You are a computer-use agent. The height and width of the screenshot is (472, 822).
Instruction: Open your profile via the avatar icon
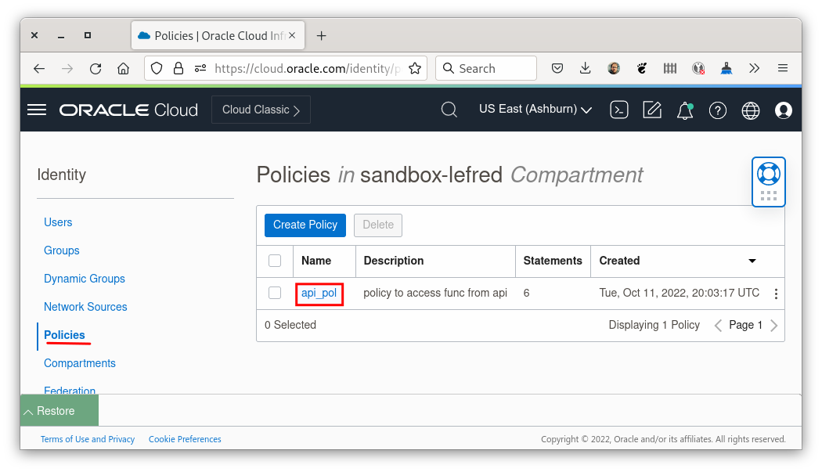(x=783, y=110)
